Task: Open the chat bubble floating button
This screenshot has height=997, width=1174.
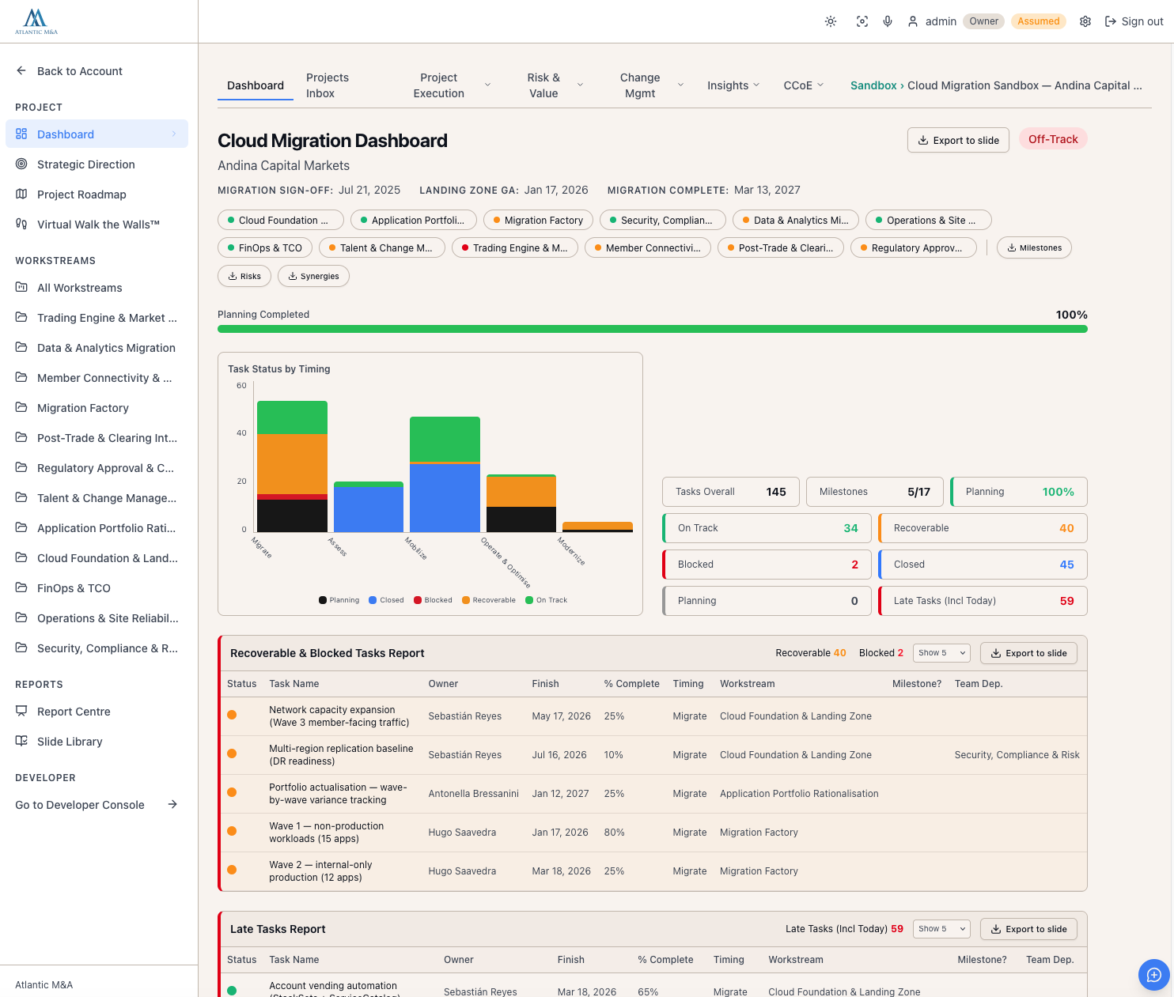Action: click(x=1153, y=975)
